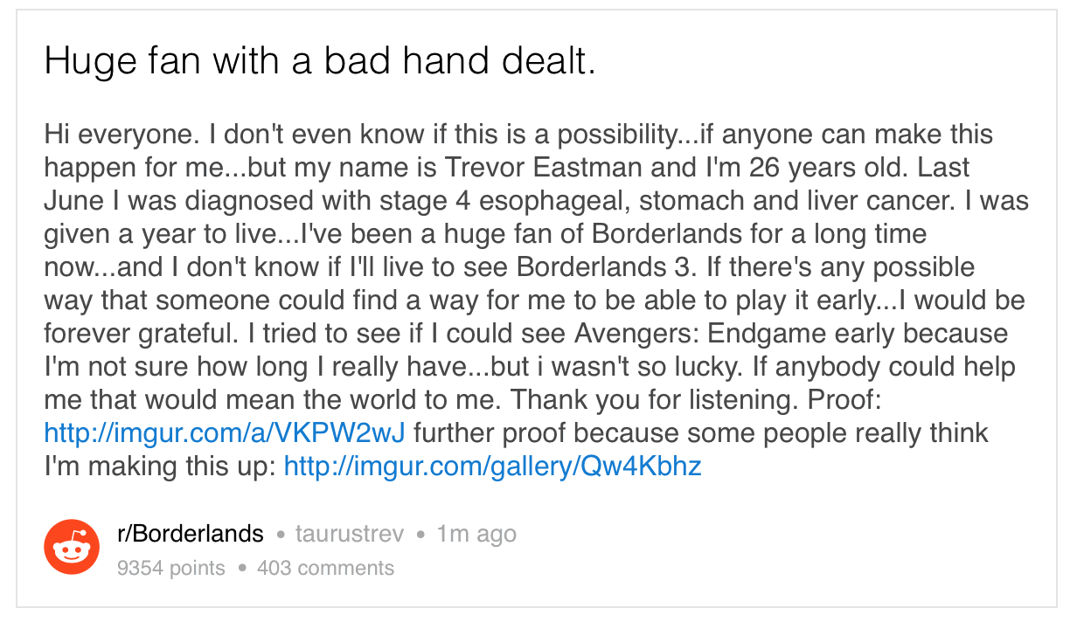The image size is (1077, 622).
Task: Click the 9354 points score
Action: tap(170, 569)
